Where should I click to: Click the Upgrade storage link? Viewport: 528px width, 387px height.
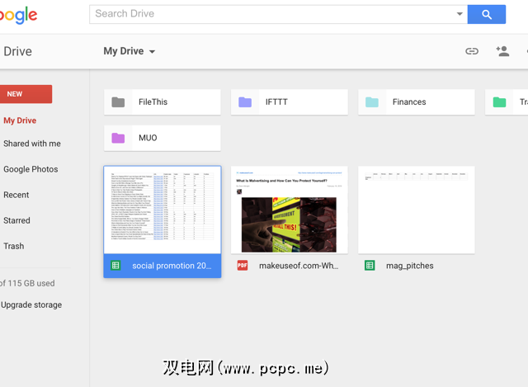tap(31, 304)
